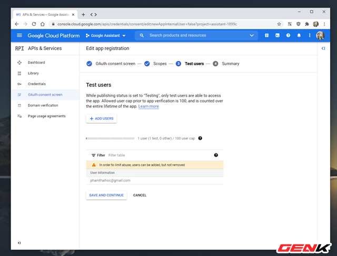Open Library in sidebar
The image size is (337, 256).
[45, 73]
